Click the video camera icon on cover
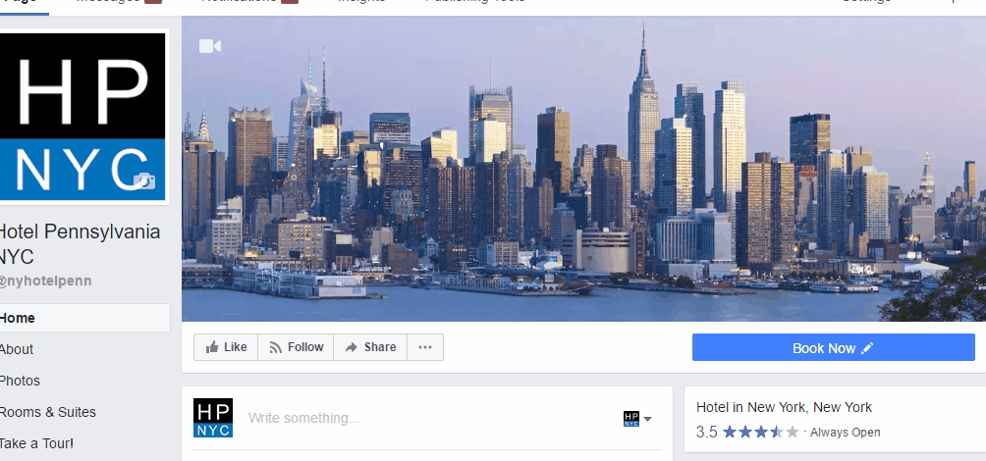Screen dimensions: 986x461 click(x=209, y=46)
